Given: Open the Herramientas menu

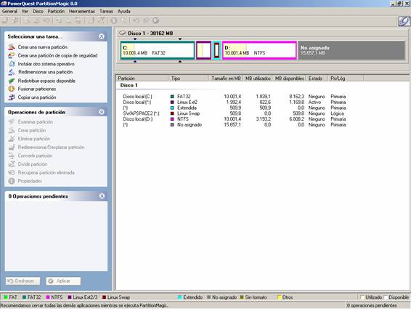Looking at the screenshot, I should 82,12.
